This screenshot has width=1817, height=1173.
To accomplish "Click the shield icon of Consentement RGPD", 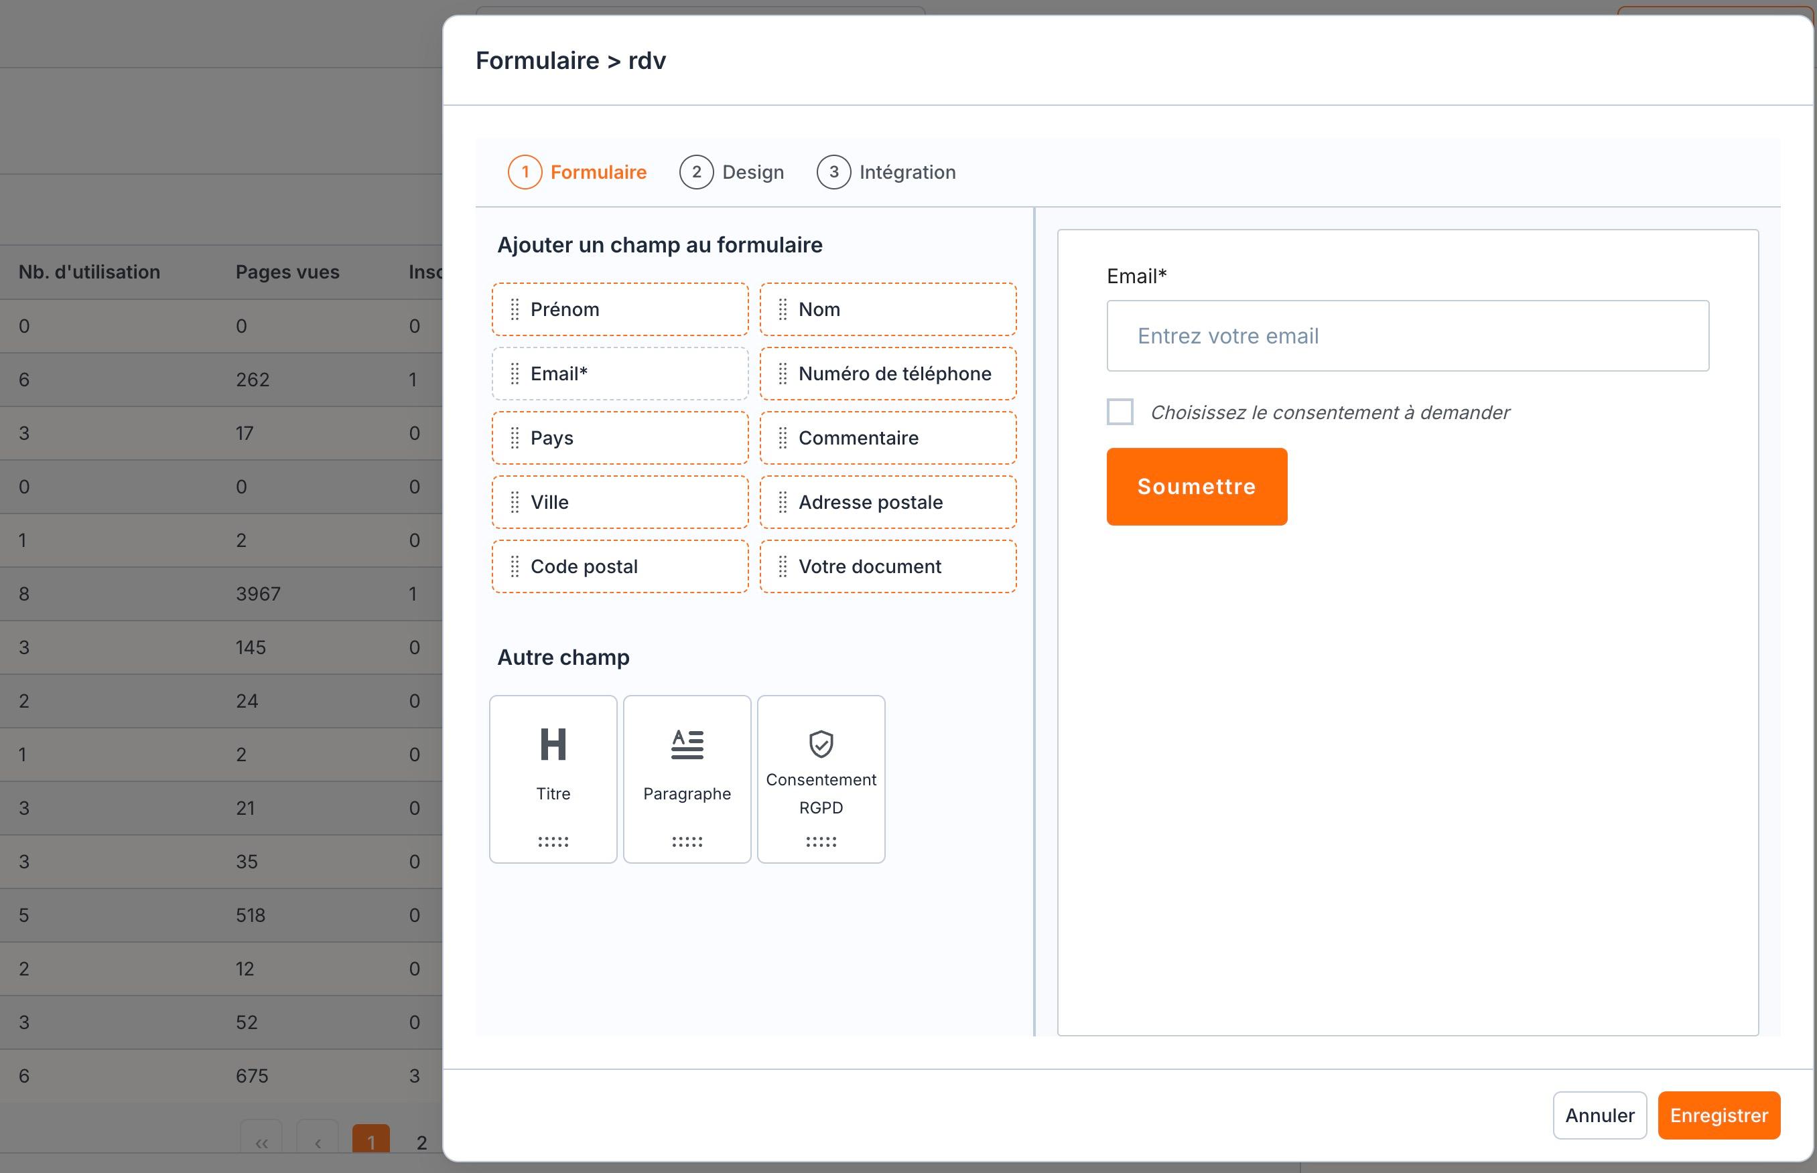I will pyautogui.click(x=821, y=744).
